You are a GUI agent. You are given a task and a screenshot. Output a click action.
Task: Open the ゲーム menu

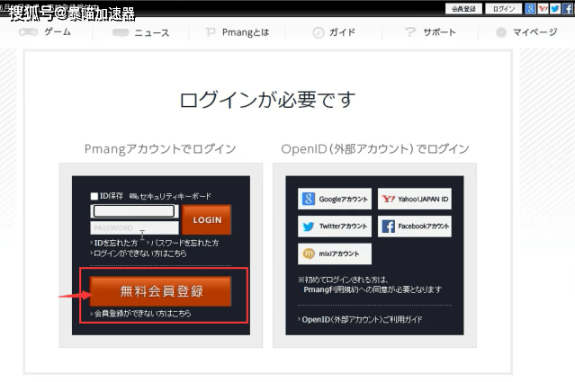[x=46, y=31]
